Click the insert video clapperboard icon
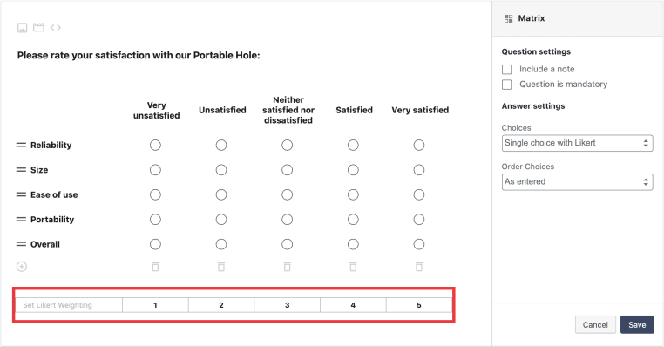The image size is (664, 347). click(38, 28)
